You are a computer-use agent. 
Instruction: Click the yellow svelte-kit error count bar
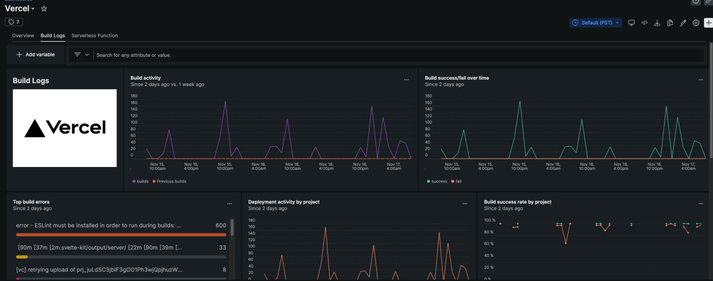point(22,257)
